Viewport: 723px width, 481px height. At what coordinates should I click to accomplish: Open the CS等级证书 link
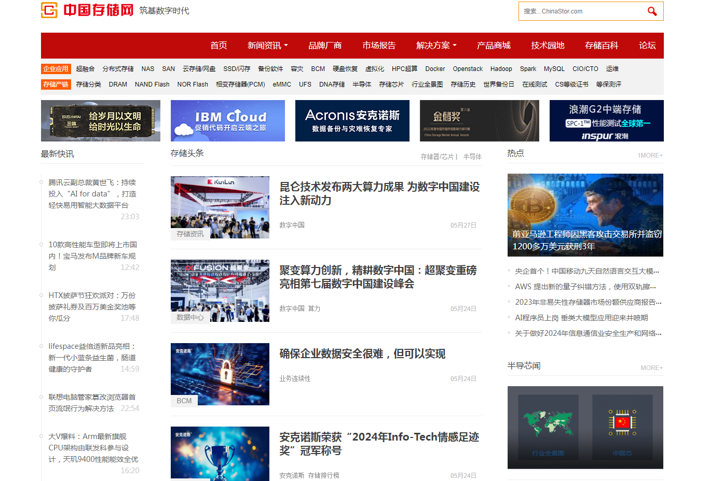click(571, 84)
